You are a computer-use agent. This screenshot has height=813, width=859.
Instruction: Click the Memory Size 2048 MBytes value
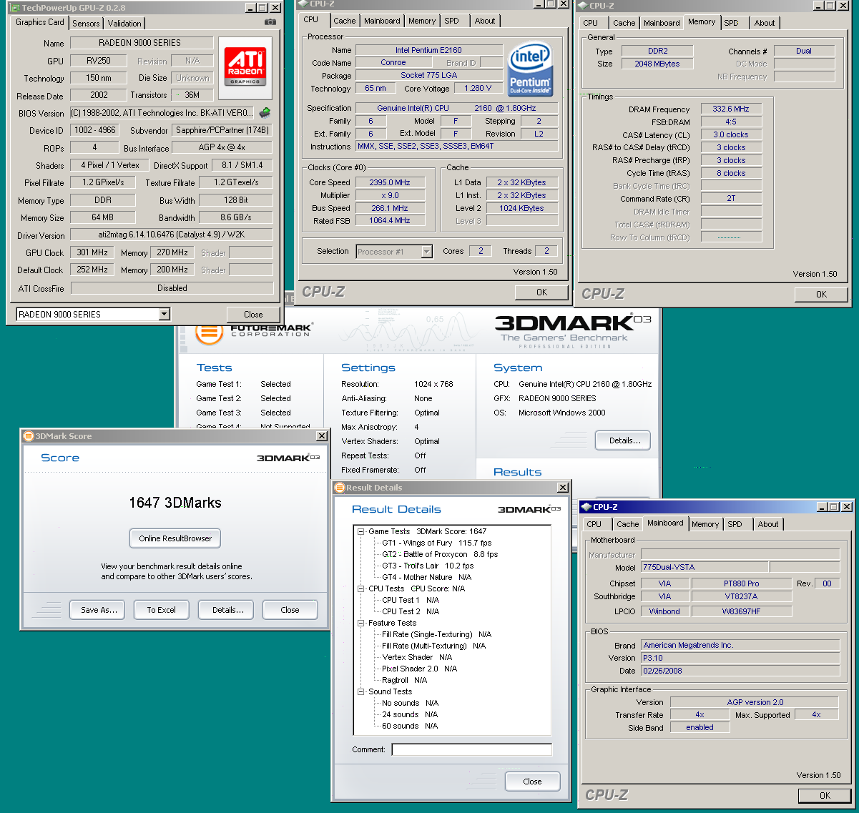(657, 64)
